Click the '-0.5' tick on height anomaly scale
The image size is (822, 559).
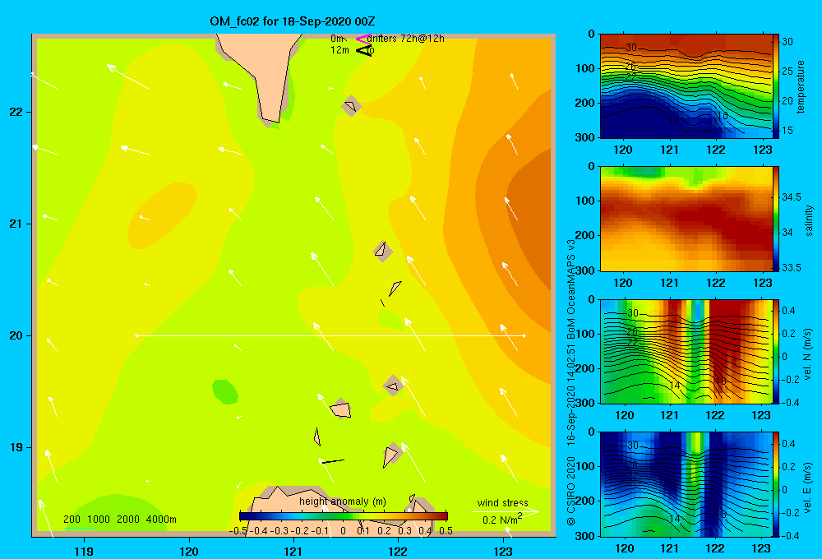pos(238,531)
